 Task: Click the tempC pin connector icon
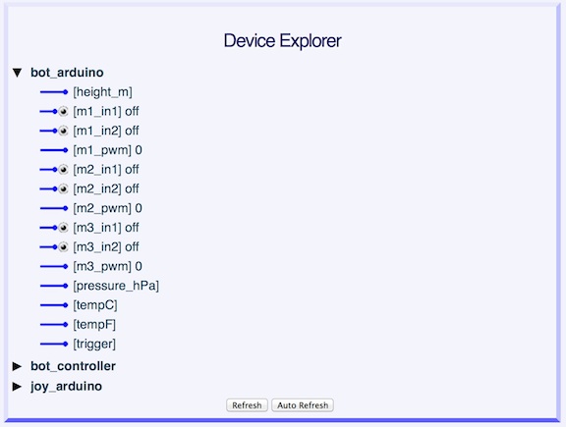click(54, 305)
